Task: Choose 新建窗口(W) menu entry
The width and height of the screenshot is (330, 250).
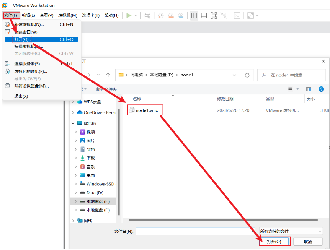Action: coord(41,32)
